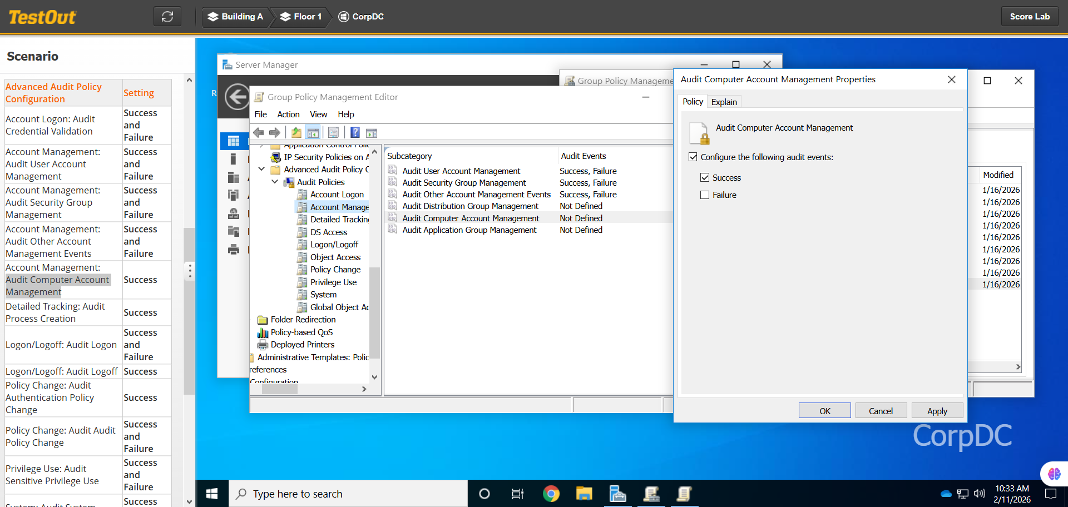Enable the Failure audit checkbox

[705, 195]
